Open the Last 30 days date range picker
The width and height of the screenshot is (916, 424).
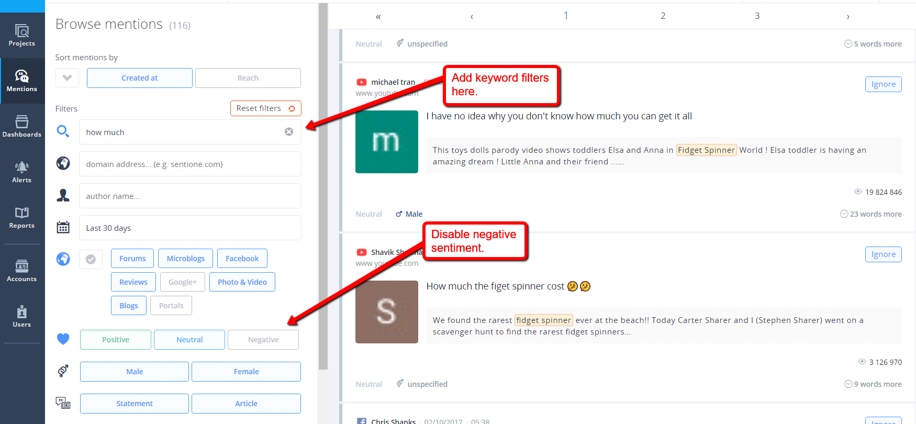point(190,228)
